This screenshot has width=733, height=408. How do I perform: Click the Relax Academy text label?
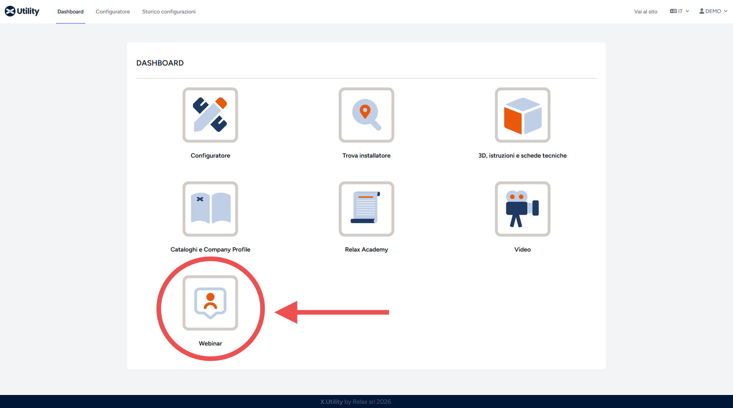click(366, 250)
